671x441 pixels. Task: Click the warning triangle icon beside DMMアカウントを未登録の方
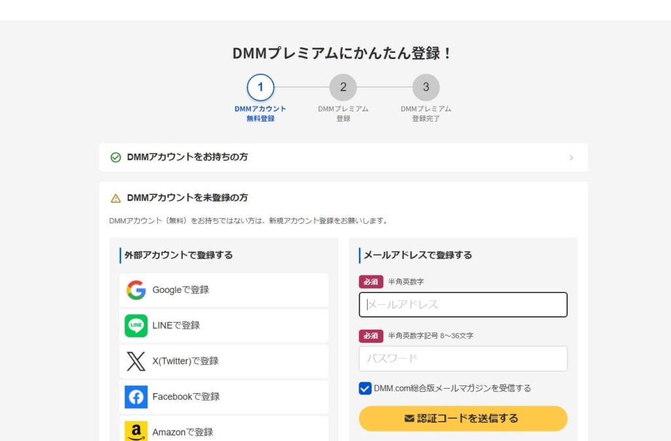pyautogui.click(x=115, y=198)
